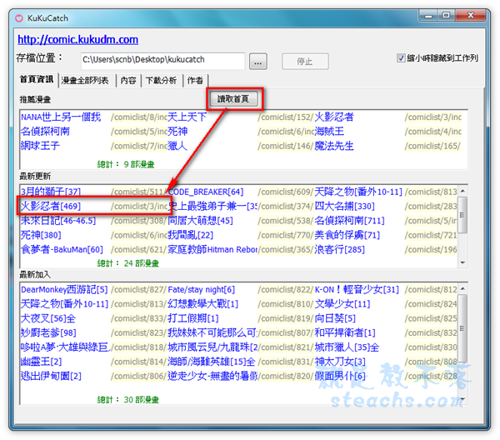The width and height of the screenshot is (500, 440).
Task: Open 未來日記[46-46.5] entry
Action: pyautogui.click(x=58, y=220)
